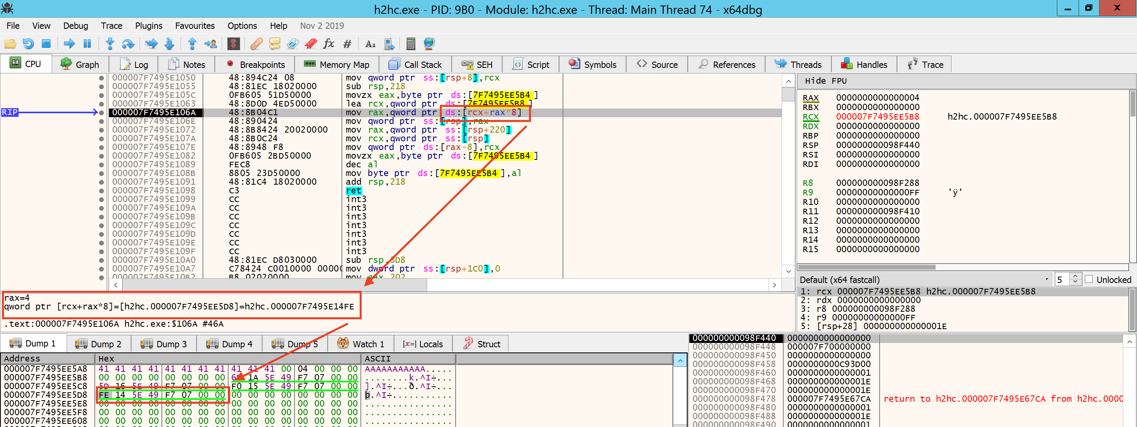Find intermodular calls via phone icon
The height and width of the screenshot is (427, 1137).
389,44
